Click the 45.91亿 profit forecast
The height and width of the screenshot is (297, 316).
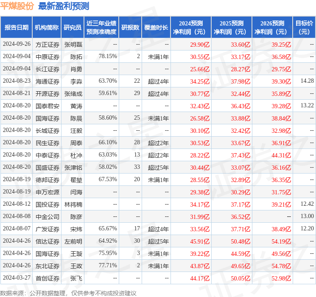200,241
